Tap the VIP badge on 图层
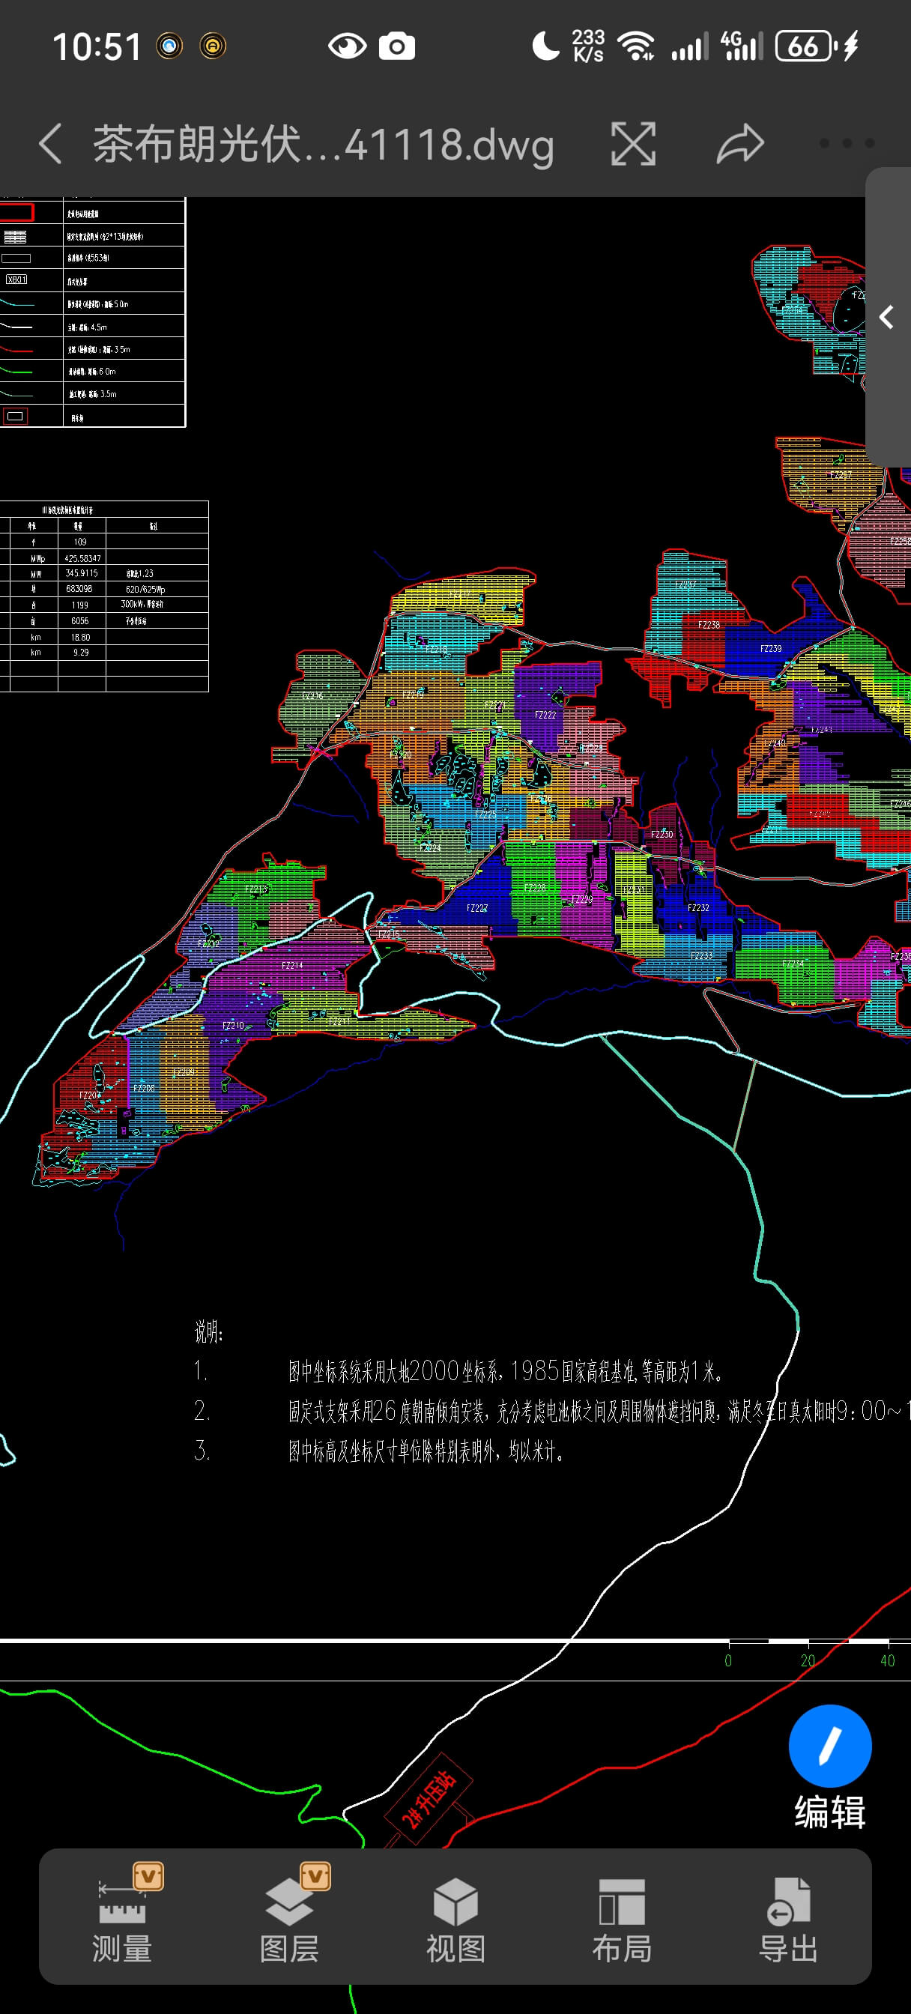Viewport: 911px width, 2014px height. click(x=315, y=1877)
